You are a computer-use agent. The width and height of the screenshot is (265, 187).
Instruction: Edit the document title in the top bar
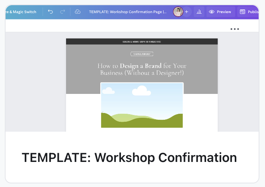(x=128, y=12)
